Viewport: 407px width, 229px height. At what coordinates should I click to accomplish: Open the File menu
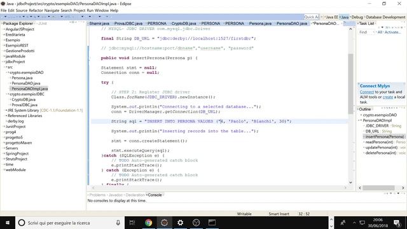(x=3, y=10)
